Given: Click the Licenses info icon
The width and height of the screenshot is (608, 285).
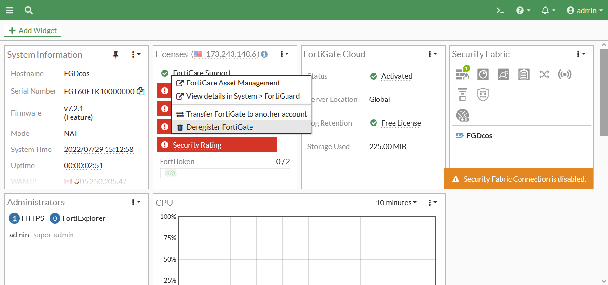Looking at the screenshot, I should (264, 54).
